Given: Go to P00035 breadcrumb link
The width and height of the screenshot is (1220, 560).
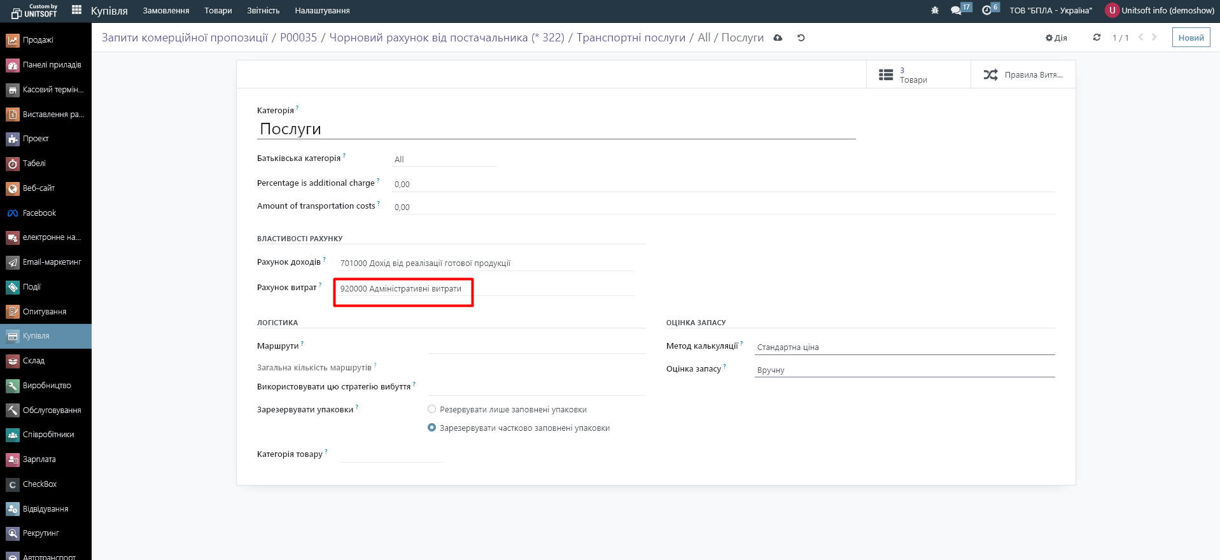Looking at the screenshot, I should [x=298, y=38].
